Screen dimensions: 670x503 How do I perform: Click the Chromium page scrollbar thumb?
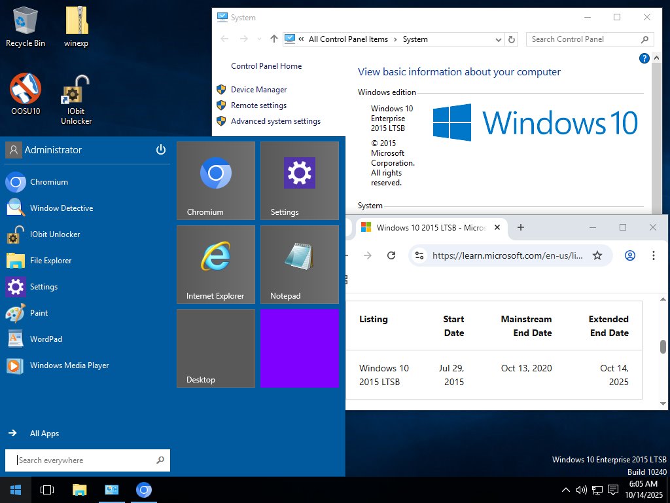[663, 346]
